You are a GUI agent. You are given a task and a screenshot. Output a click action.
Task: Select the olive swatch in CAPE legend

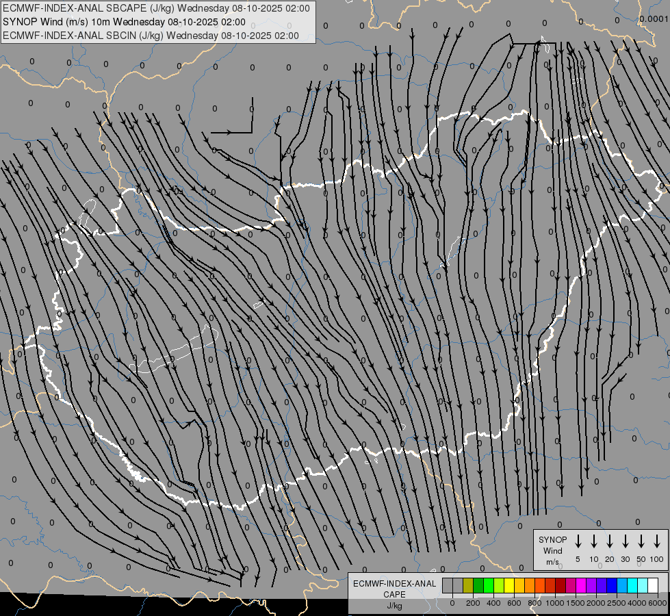point(468,586)
